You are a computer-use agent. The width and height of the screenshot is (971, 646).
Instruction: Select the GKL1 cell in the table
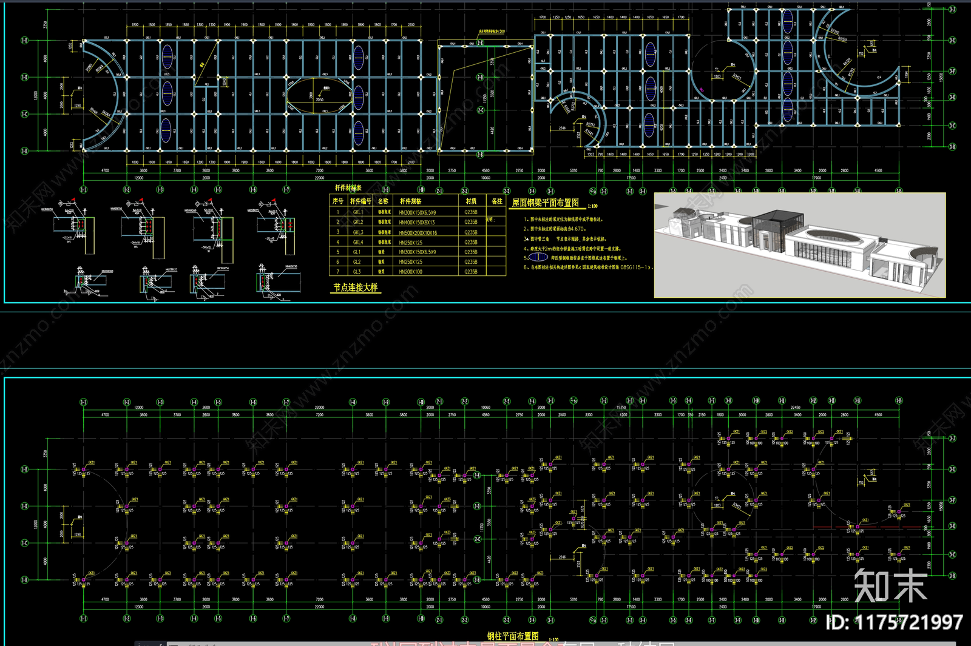[x=358, y=212]
